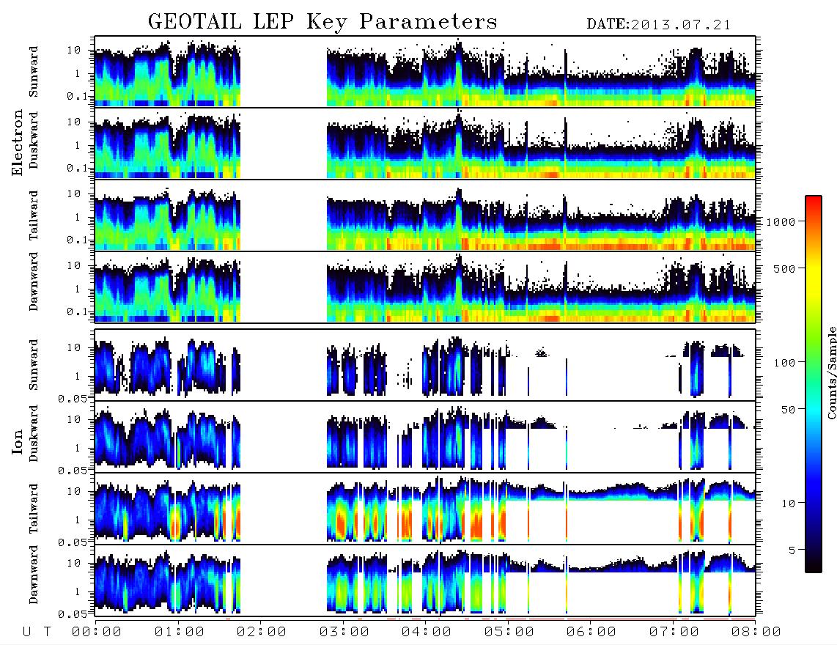The height and width of the screenshot is (645, 837).
Task: Click the 00:00 time axis tick
Action: [97, 632]
